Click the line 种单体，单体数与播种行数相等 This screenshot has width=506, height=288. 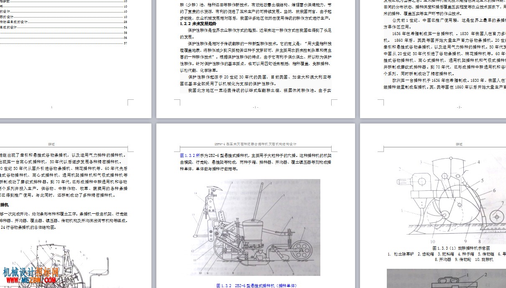tap(209, 169)
